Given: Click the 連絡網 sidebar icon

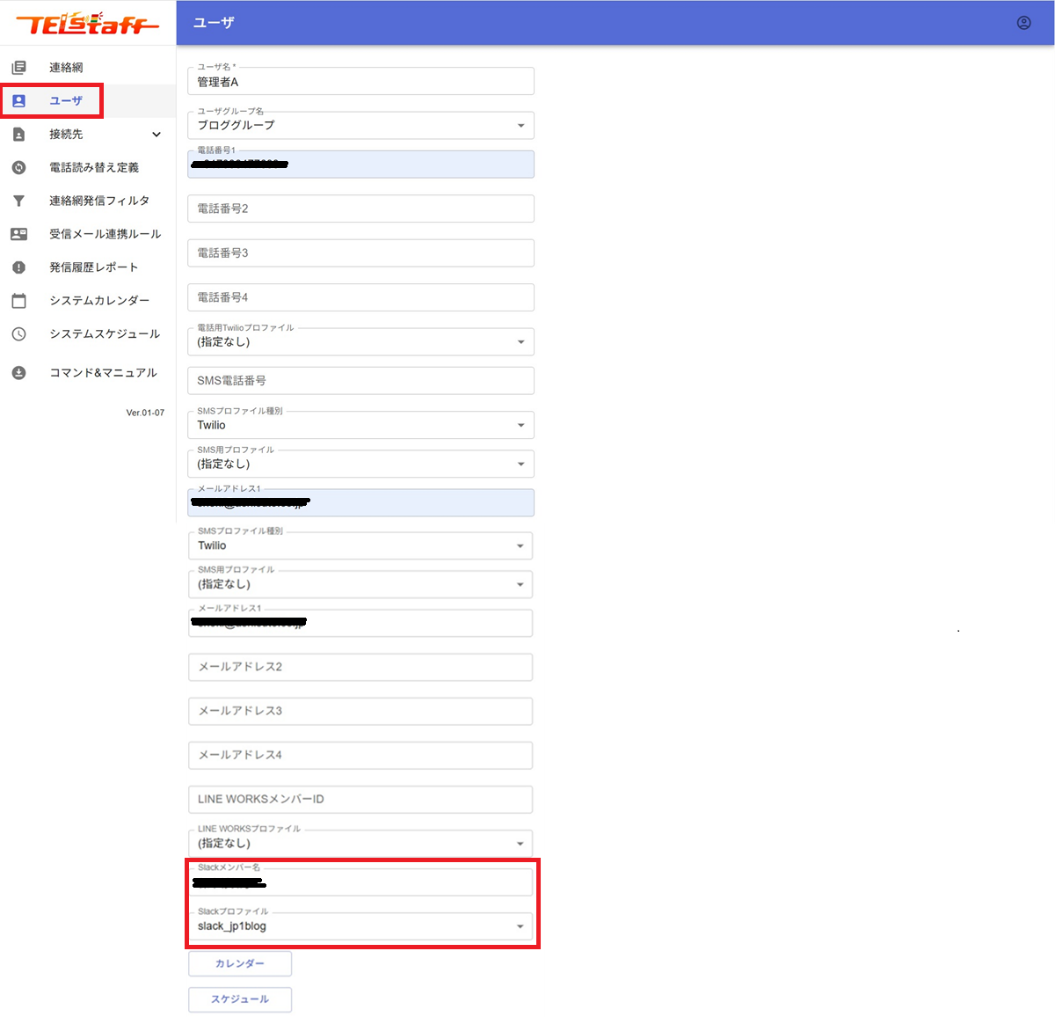Looking at the screenshot, I should [18, 68].
